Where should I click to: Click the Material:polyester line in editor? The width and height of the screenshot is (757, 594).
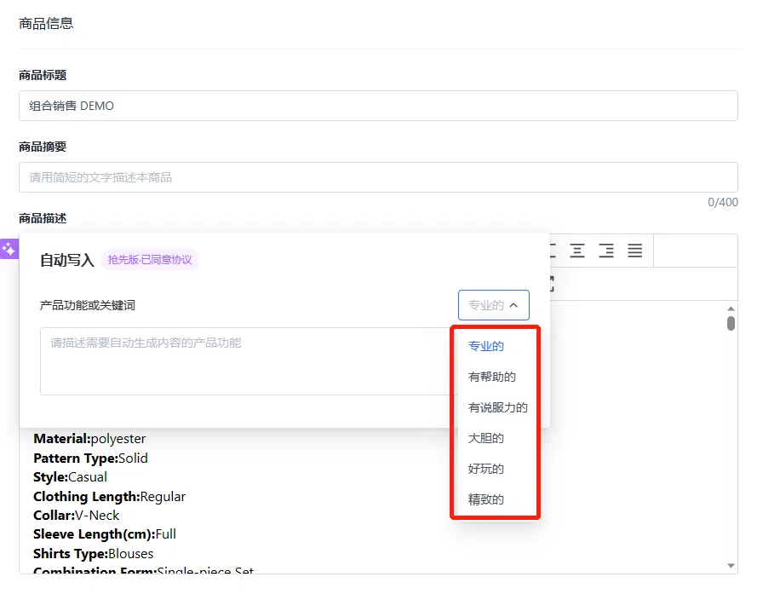pyautogui.click(x=89, y=438)
